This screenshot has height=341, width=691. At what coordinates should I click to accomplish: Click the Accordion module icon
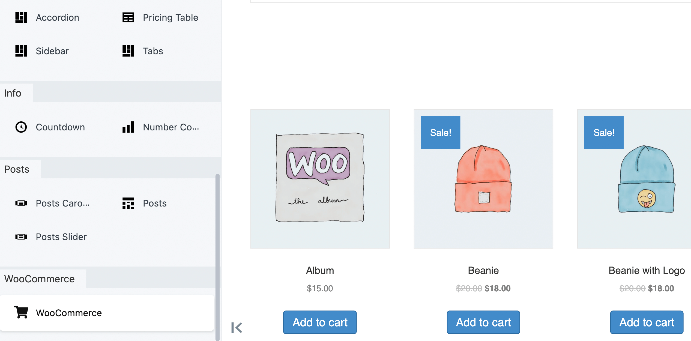coord(21,17)
